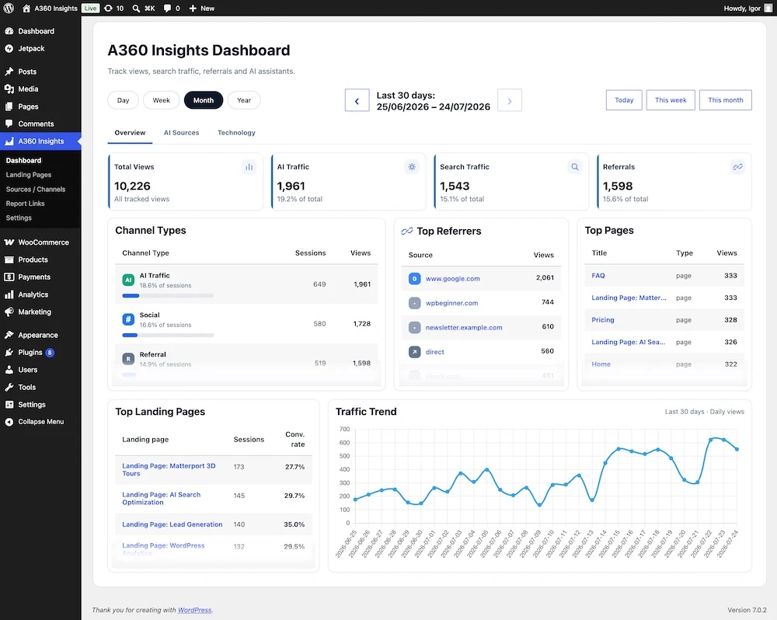
Task: Click the Jetpack icon in sidebar
Action: click(x=9, y=48)
